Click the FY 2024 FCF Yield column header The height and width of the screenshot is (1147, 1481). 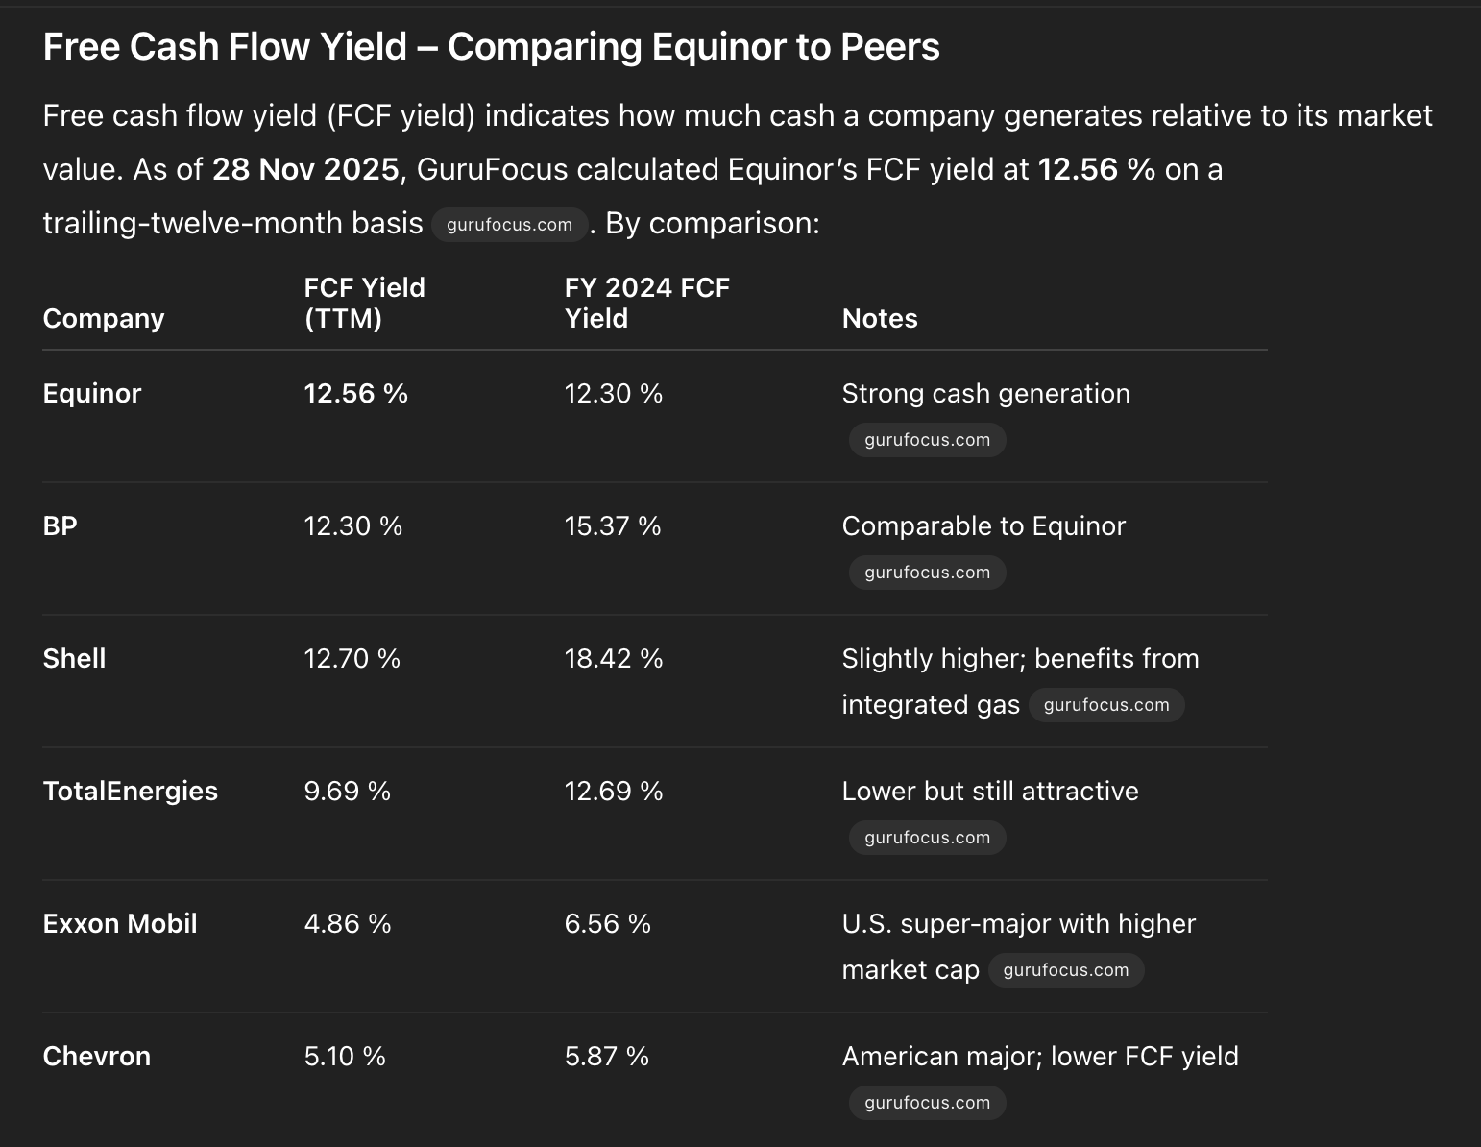click(646, 303)
